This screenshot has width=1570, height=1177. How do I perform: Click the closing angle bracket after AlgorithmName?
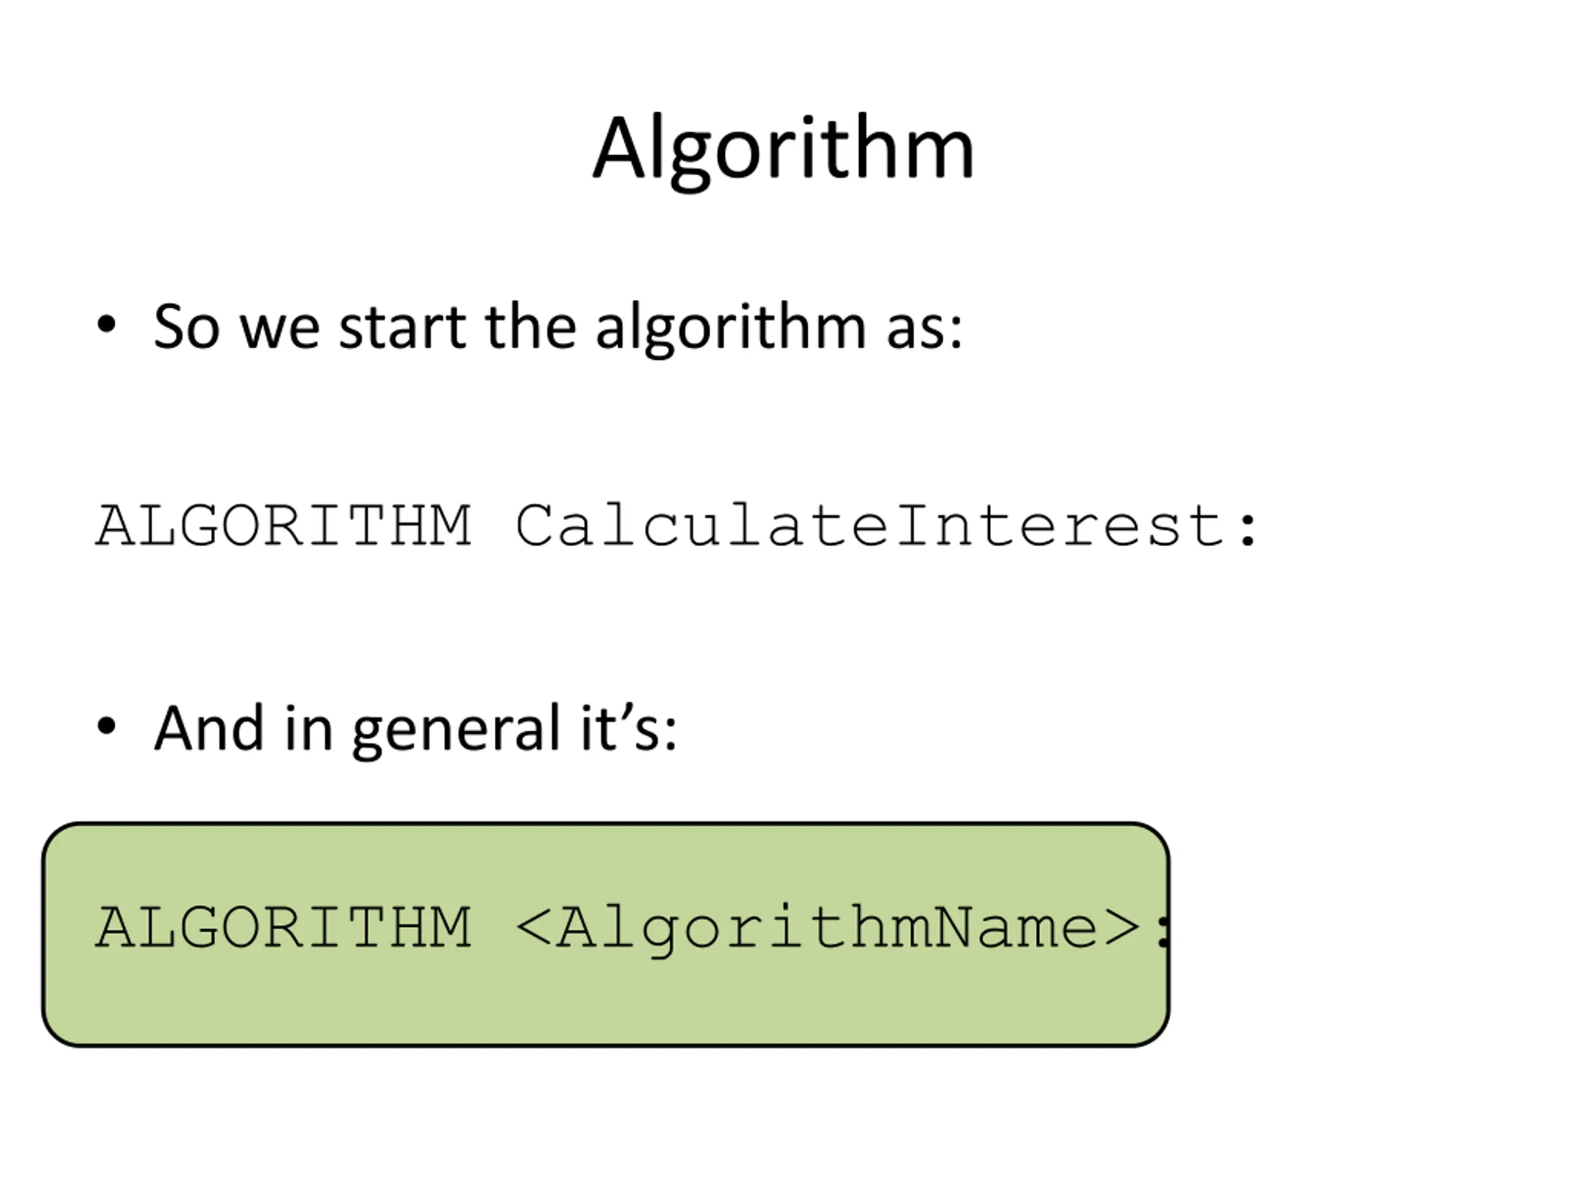coord(1123,929)
